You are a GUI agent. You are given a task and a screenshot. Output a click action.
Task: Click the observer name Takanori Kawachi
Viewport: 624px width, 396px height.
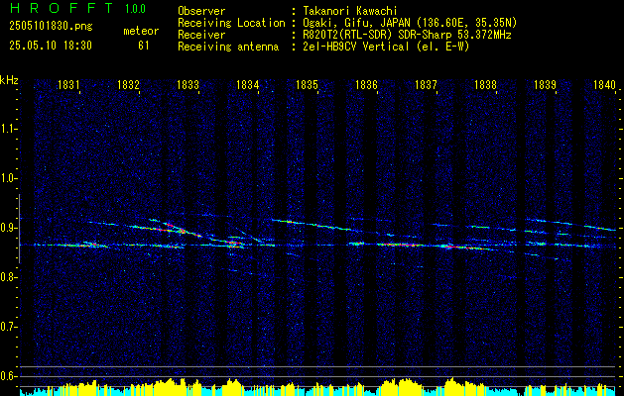pos(350,11)
